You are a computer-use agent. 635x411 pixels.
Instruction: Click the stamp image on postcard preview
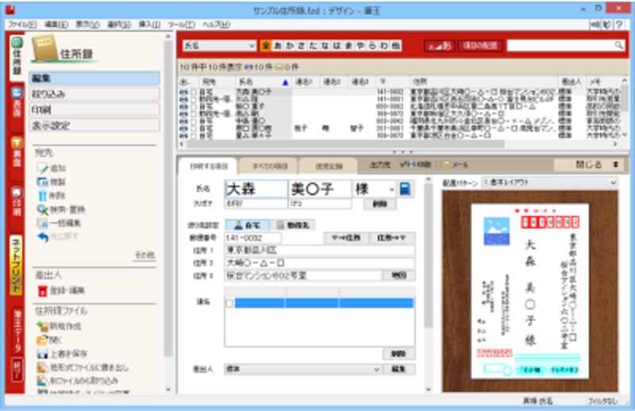point(497,231)
